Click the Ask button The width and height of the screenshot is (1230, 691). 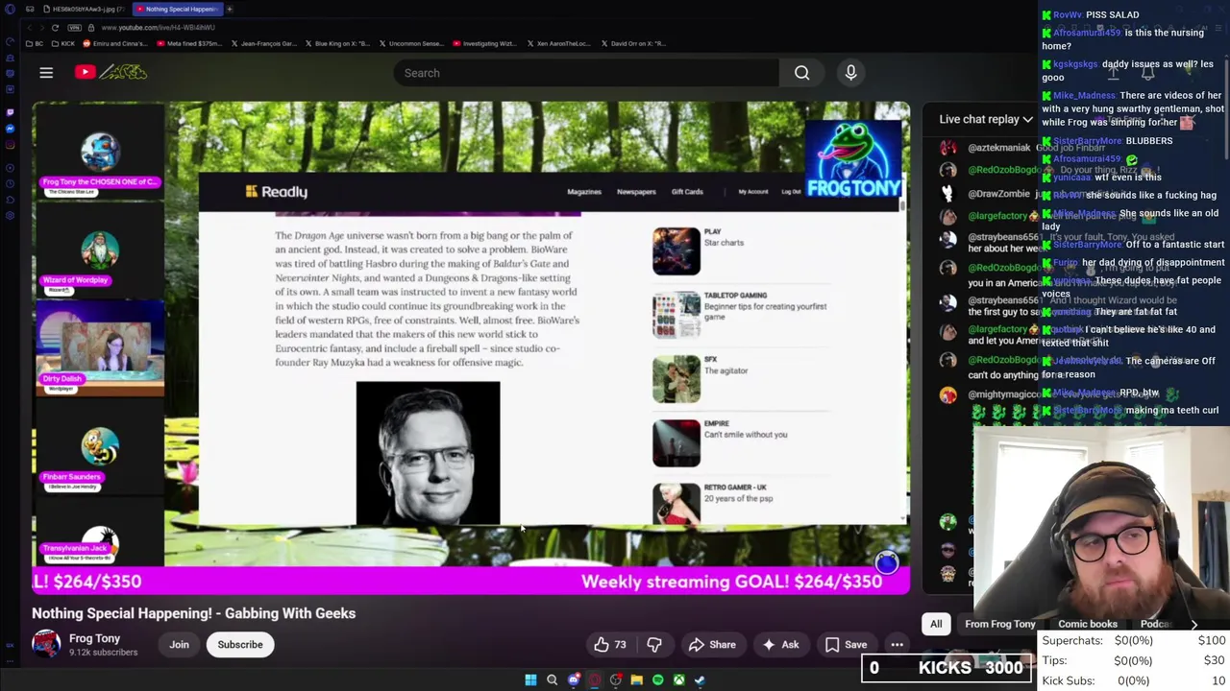point(780,645)
